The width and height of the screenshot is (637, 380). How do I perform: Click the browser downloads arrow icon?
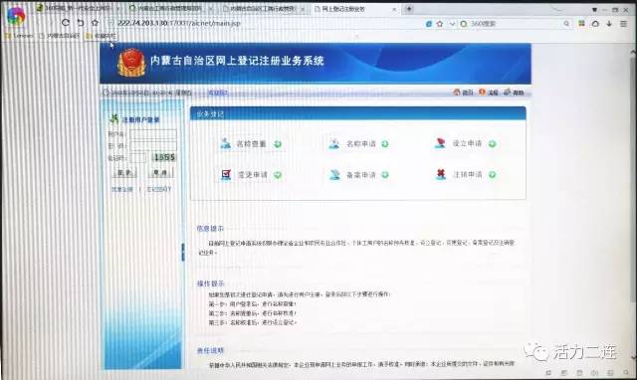tap(609, 24)
